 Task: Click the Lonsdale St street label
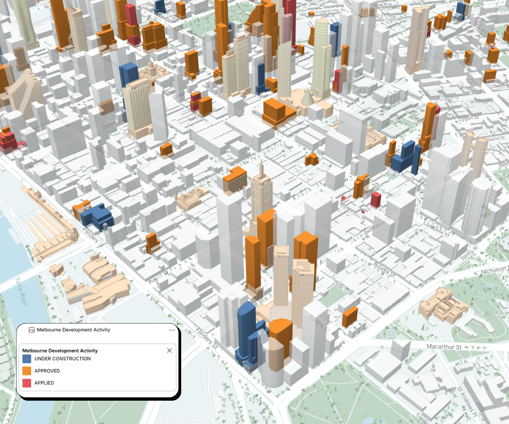436,231
